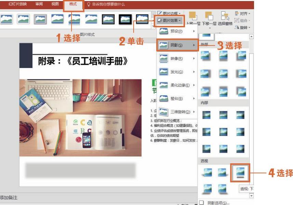The height and width of the screenshot is (205, 293).
Task: Select the gray beveled matte picture style
Action: coord(40,19)
